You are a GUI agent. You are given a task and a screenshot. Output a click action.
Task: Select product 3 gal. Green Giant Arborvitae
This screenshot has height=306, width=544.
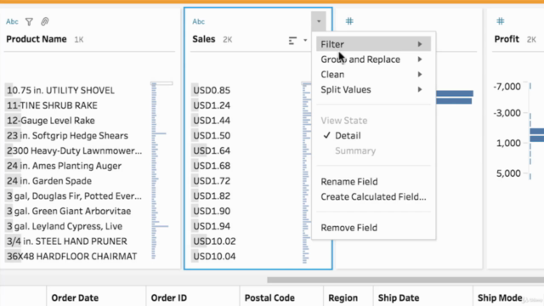click(69, 211)
